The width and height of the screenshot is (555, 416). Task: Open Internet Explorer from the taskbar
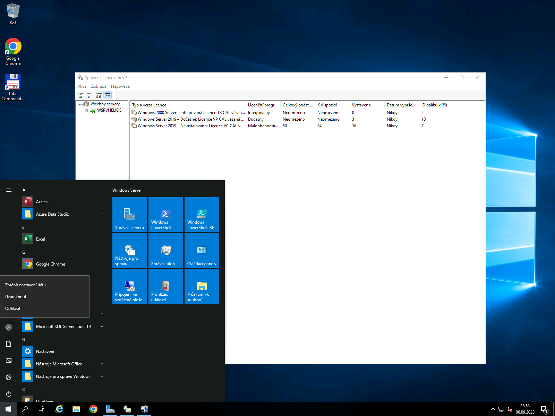[59, 409]
